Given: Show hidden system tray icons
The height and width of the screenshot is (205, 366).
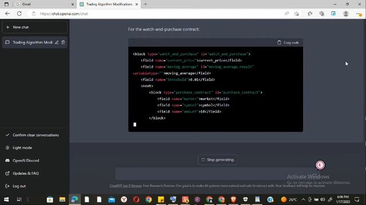Looking at the screenshot, I should click(x=303, y=199).
